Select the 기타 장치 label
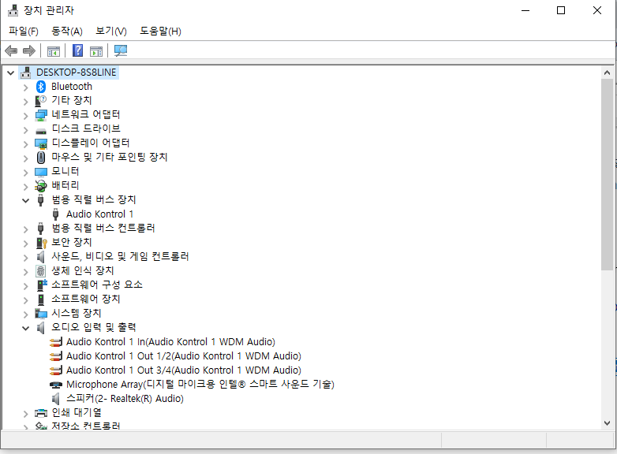This screenshot has width=617, height=454. (x=72, y=101)
